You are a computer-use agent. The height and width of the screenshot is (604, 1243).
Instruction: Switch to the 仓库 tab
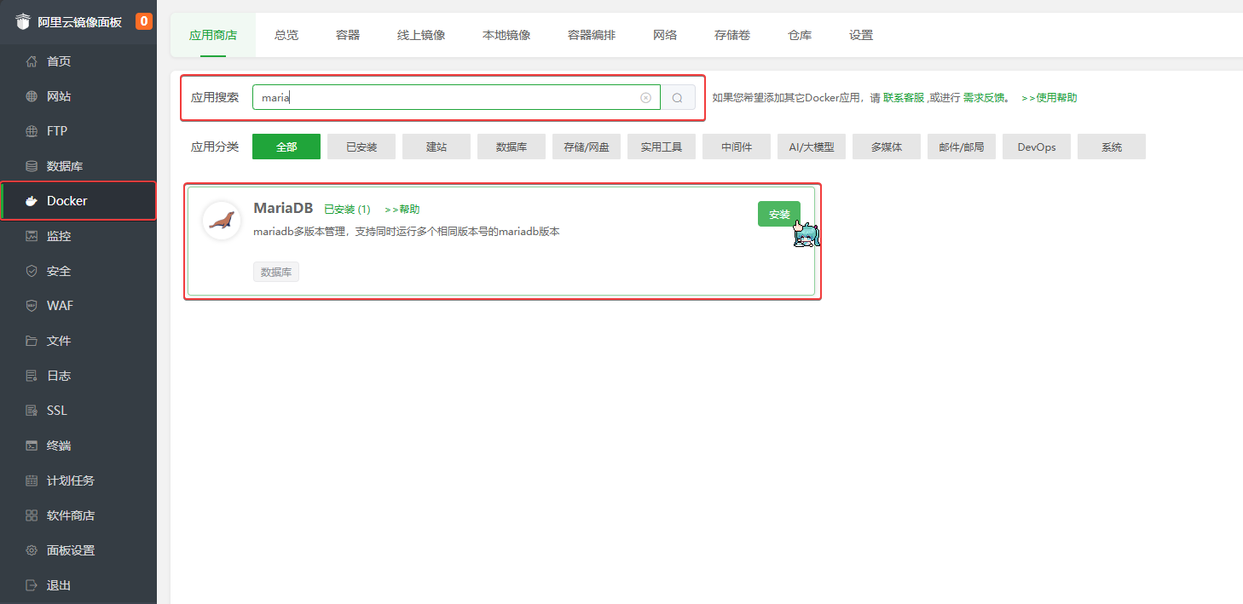click(800, 35)
